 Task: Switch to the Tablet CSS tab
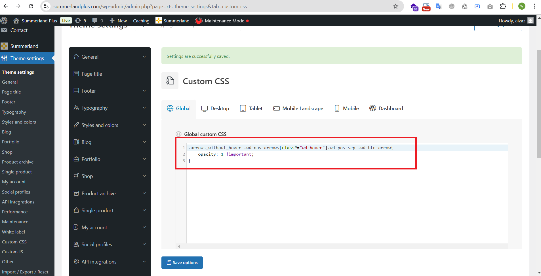click(x=251, y=109)
